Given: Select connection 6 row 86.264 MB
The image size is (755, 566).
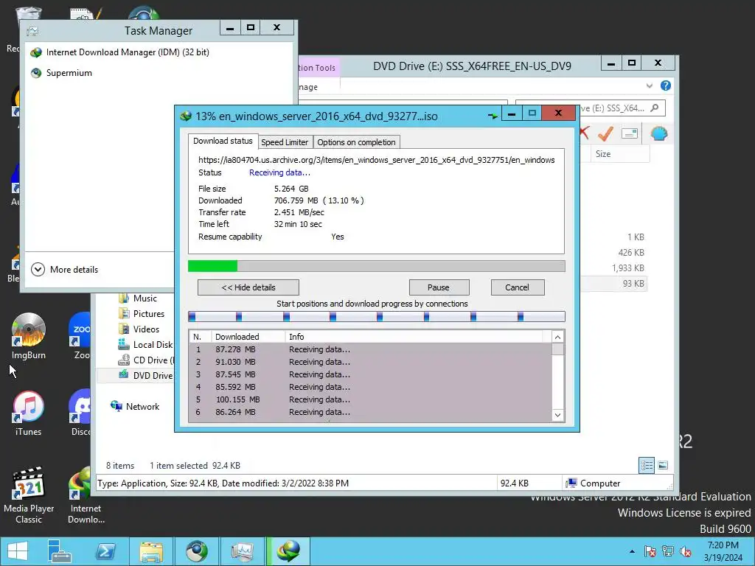Looking at the screenshot, I should pyautogui.click(x=371, y=412).
